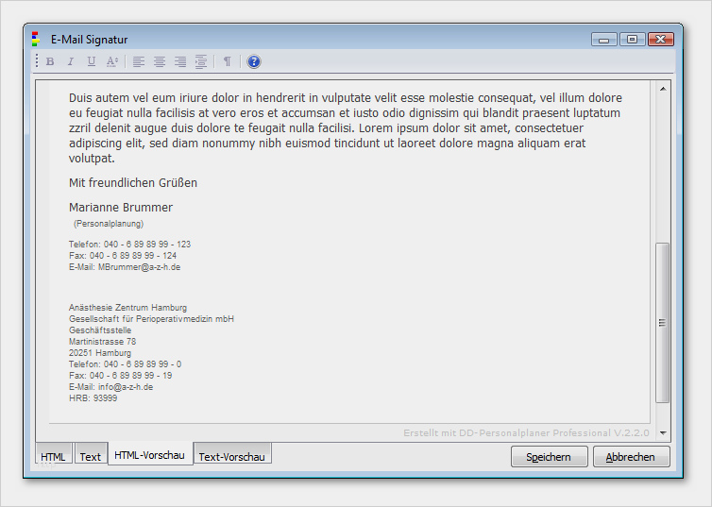This screenshot has width=712, height=507.
Task: Click the 'HRB: 93999' line
Action: (93, 398)
